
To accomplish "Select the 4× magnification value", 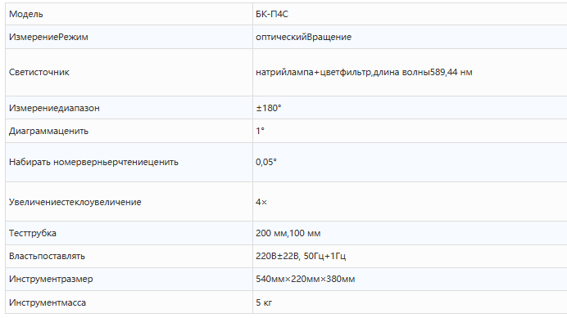I will [261, 202].
